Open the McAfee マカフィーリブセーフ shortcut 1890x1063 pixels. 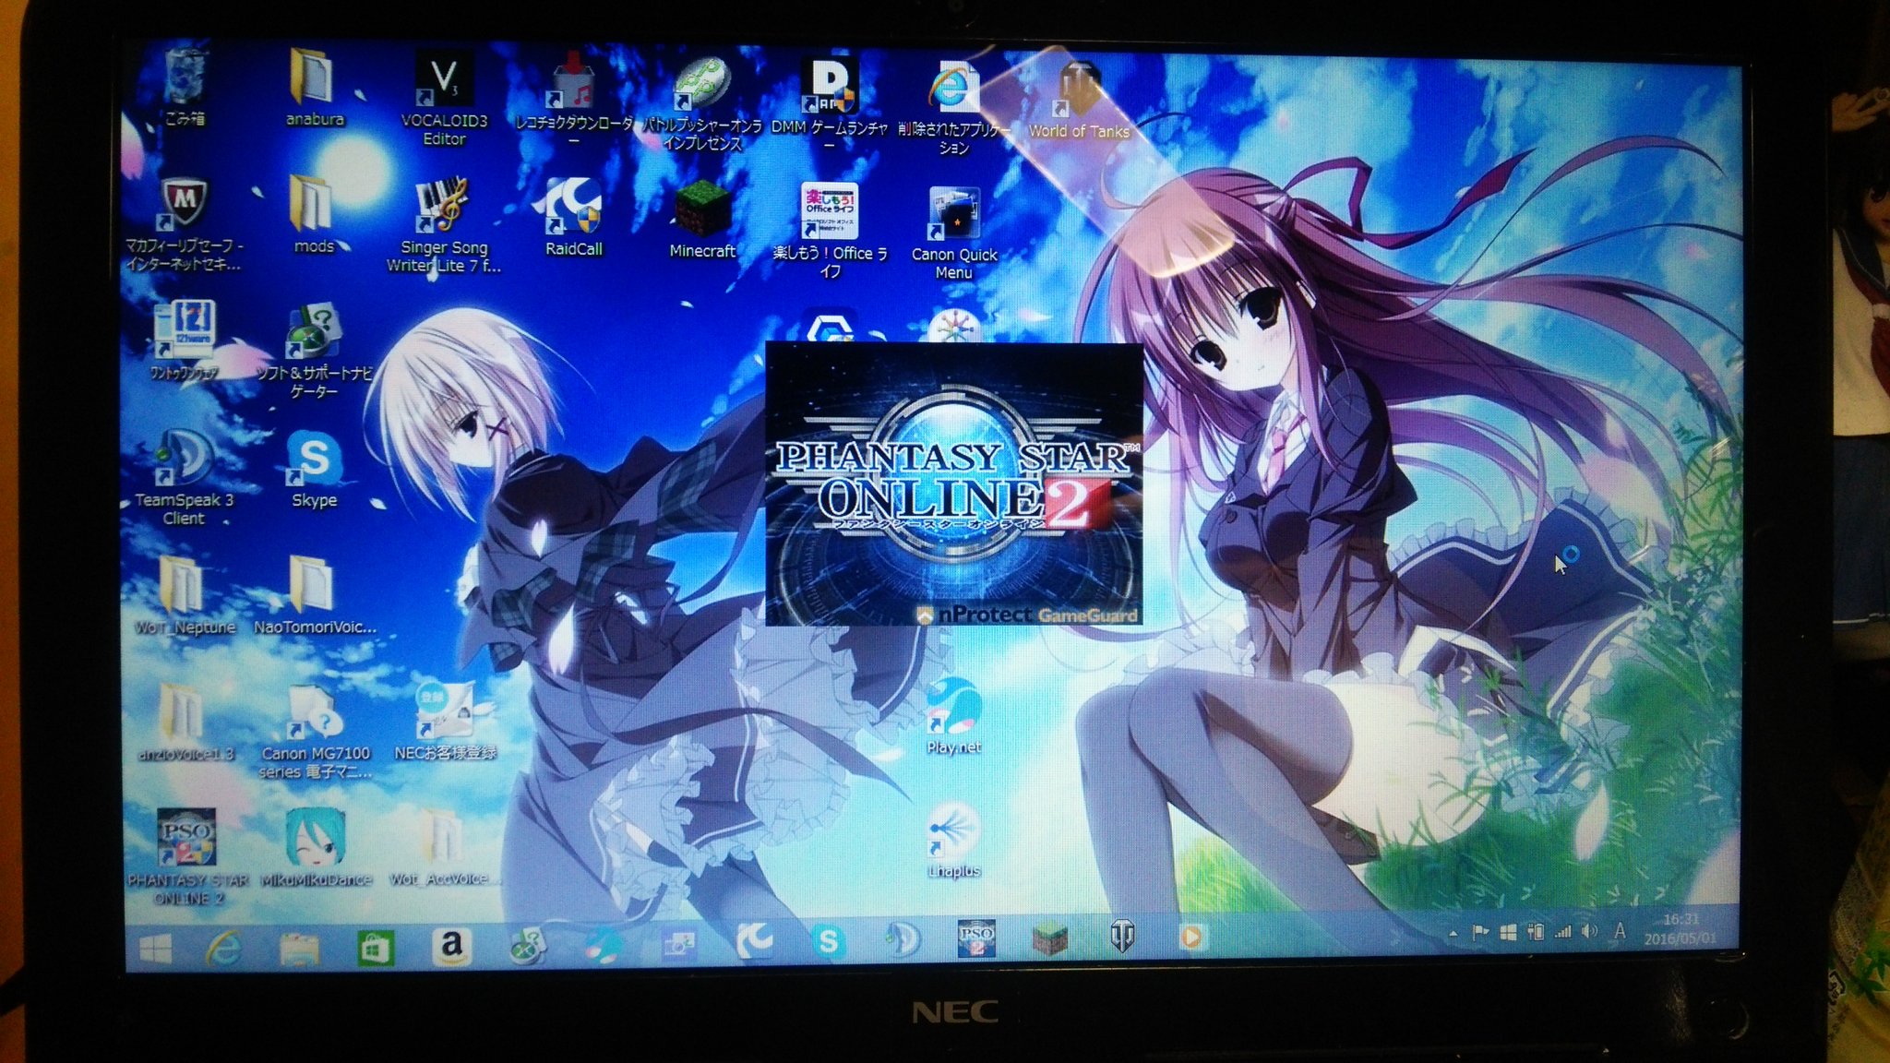coord(185,224)
